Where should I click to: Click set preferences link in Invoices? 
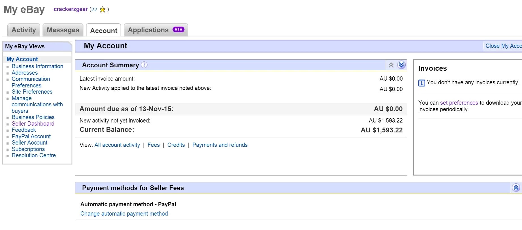[459, 103]
